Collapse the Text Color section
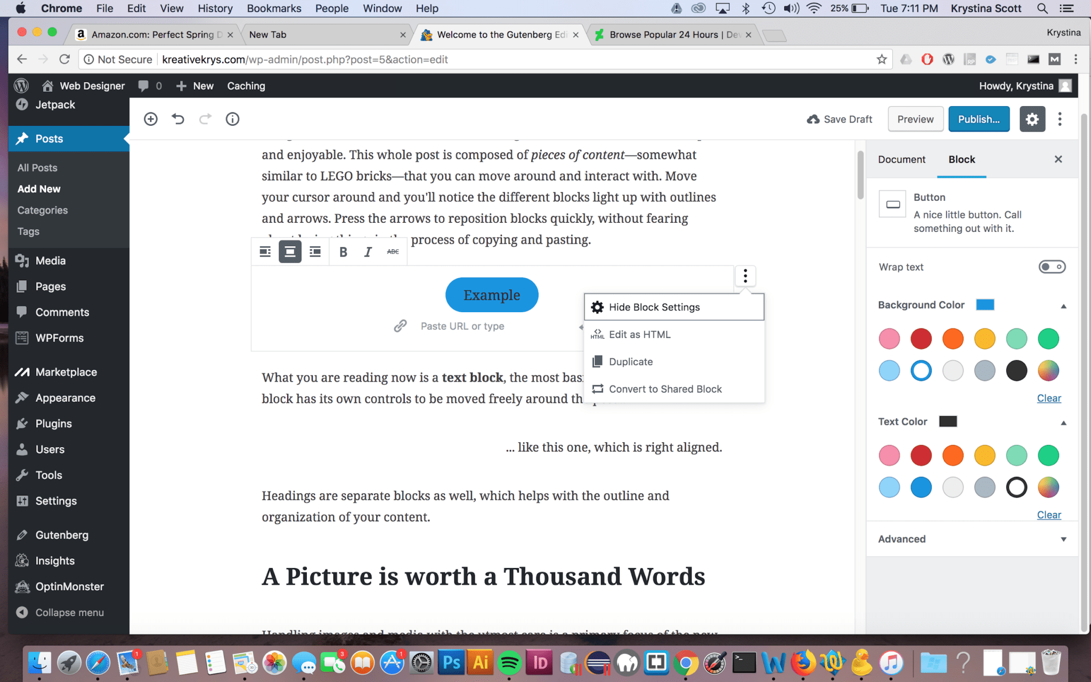1091x682 pixels. (1063, 423)
